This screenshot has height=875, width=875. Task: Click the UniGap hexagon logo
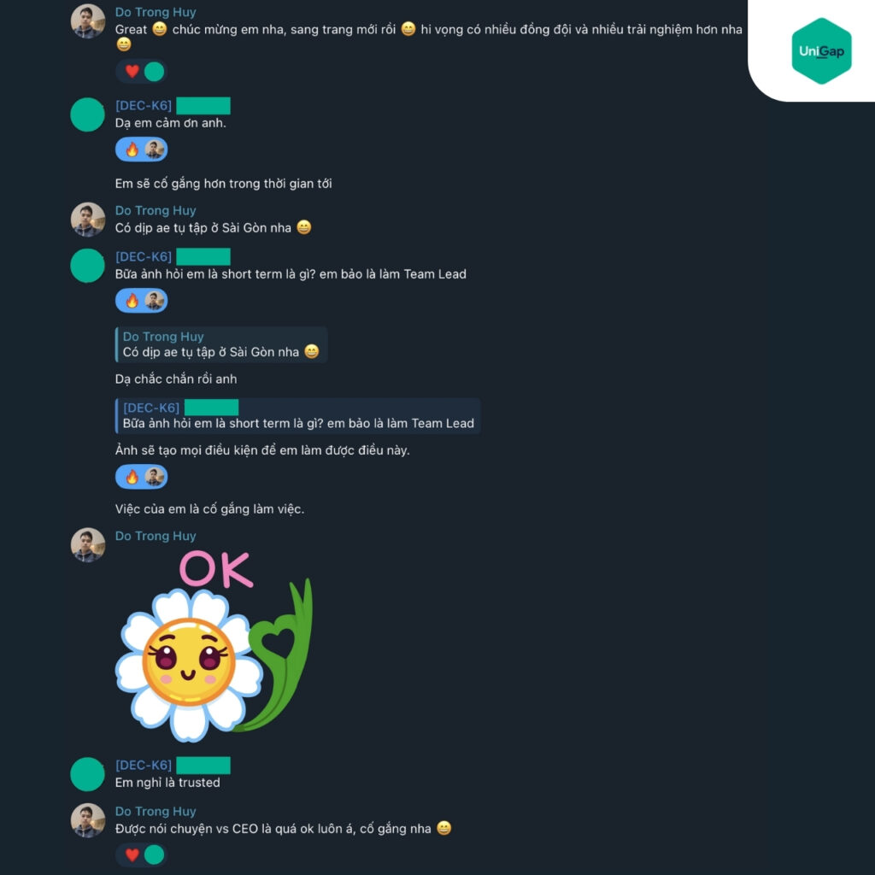pos(821,50)
